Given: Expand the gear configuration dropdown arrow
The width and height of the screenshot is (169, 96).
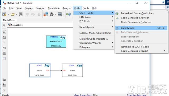Looking at the screenshot, I should pos(56,14).
